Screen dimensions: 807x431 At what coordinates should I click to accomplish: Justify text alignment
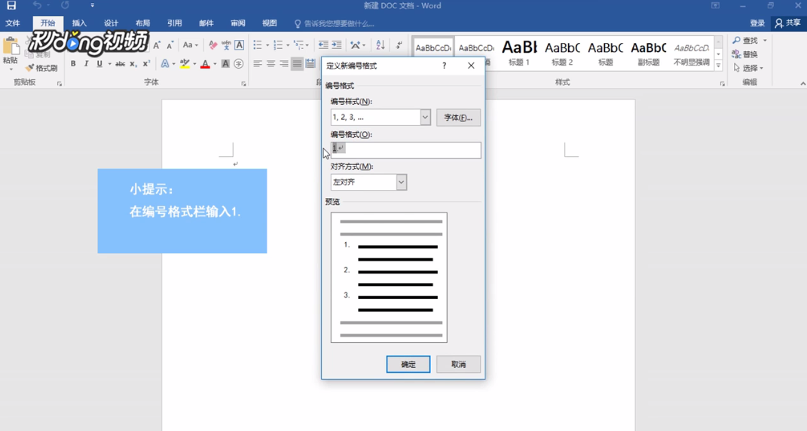tap(297, 64)
